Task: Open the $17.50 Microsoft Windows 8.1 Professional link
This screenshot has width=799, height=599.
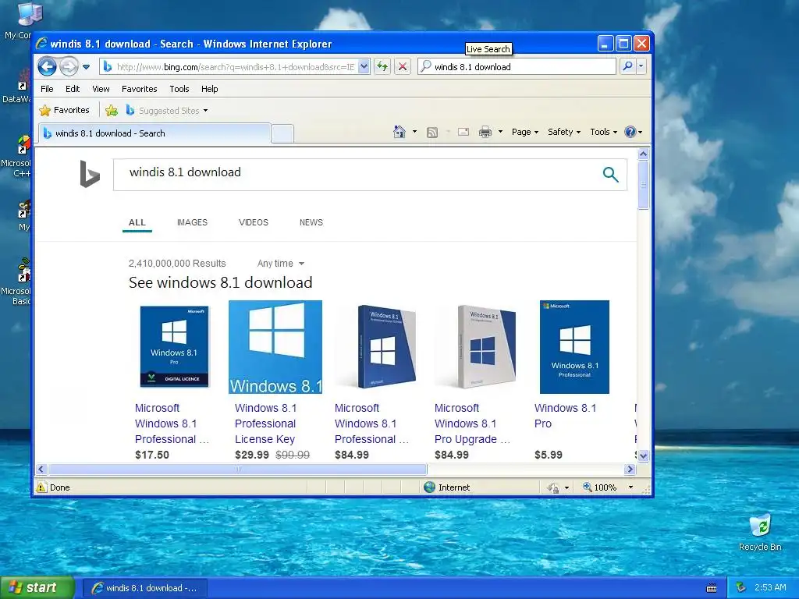Action: coord(172,424)
